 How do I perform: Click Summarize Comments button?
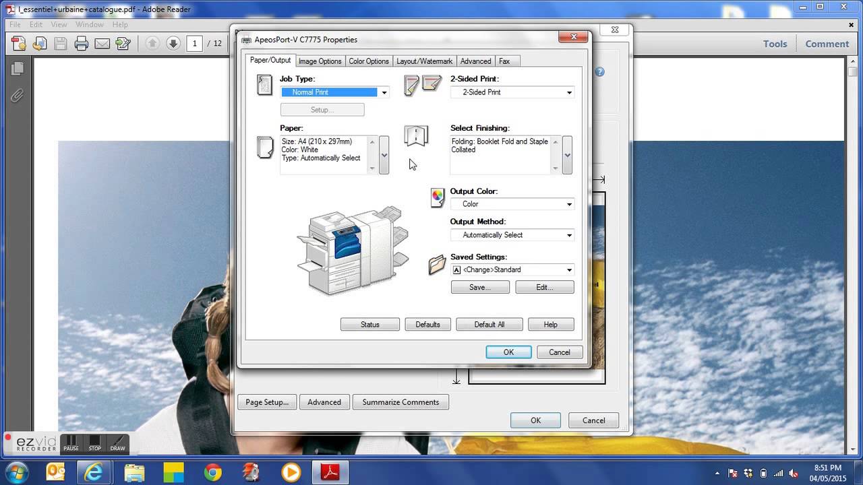pyautogui.click(x=400, y=402)
